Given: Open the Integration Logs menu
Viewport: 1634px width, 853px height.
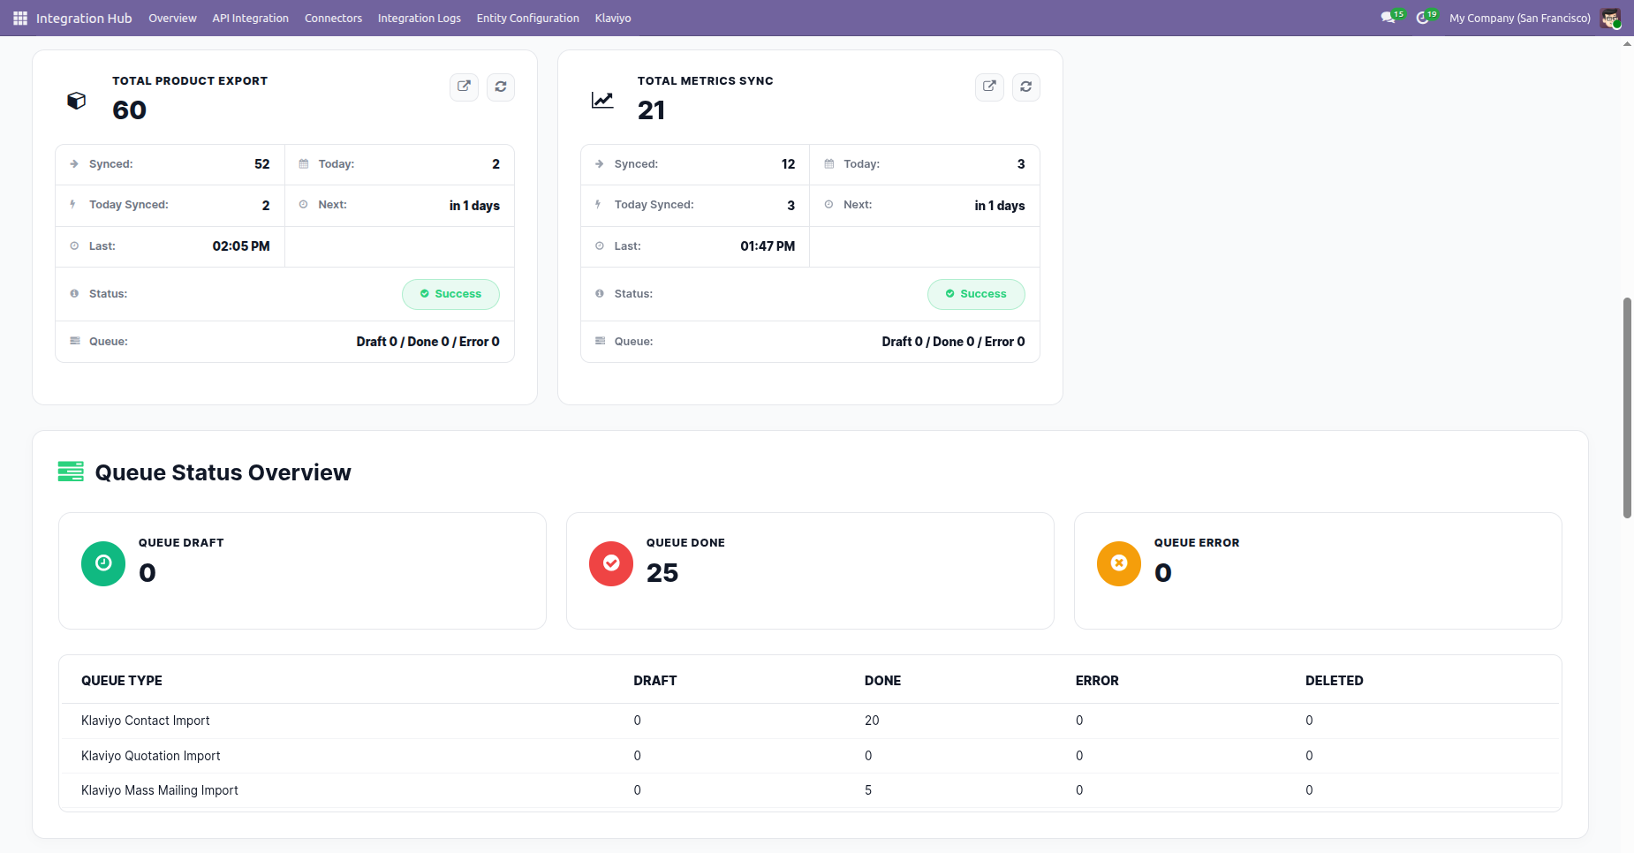Looking at the screenshot, I should 420,18.
